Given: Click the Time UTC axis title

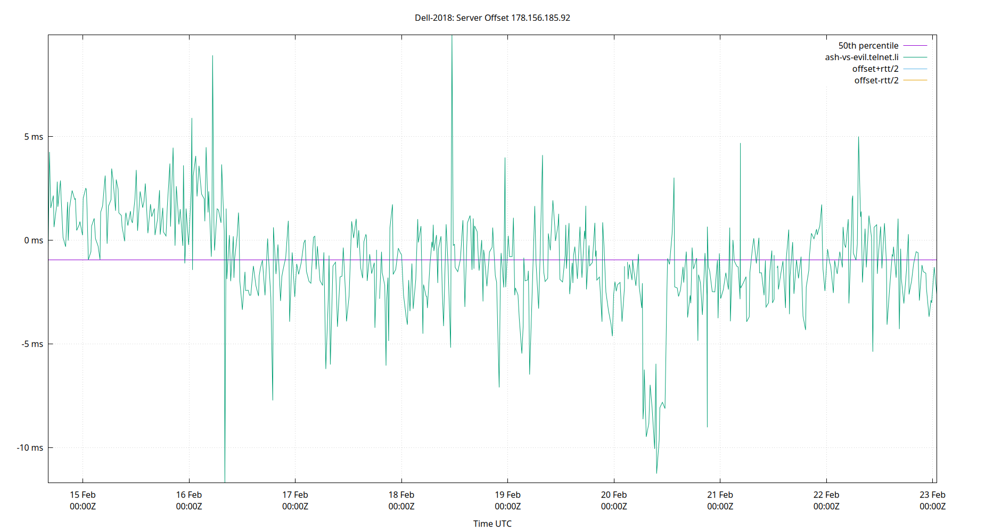Looking at the screenshot, I should (492, 523).
